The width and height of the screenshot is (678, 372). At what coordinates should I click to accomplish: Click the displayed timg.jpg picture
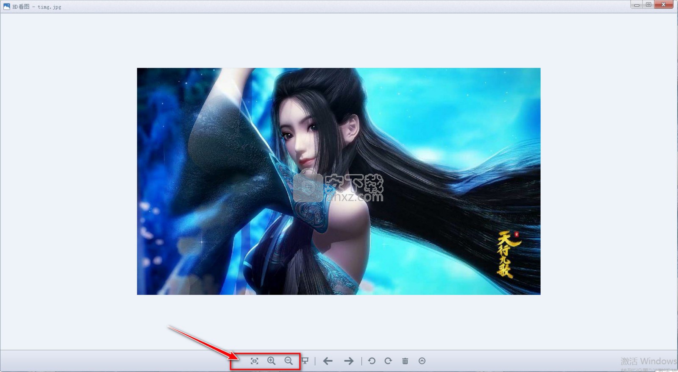click(x=339, y=181)
